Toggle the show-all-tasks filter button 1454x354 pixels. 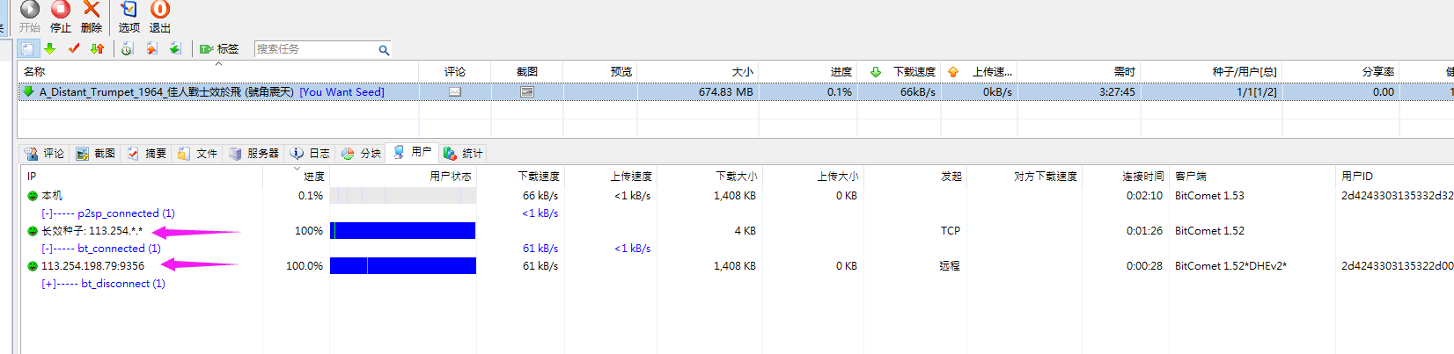[28, 49]
